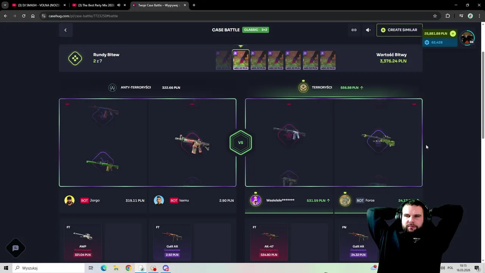Screen dimensions: 485x273
Task: Open the Windows notification center
Action: click(477, 268)
